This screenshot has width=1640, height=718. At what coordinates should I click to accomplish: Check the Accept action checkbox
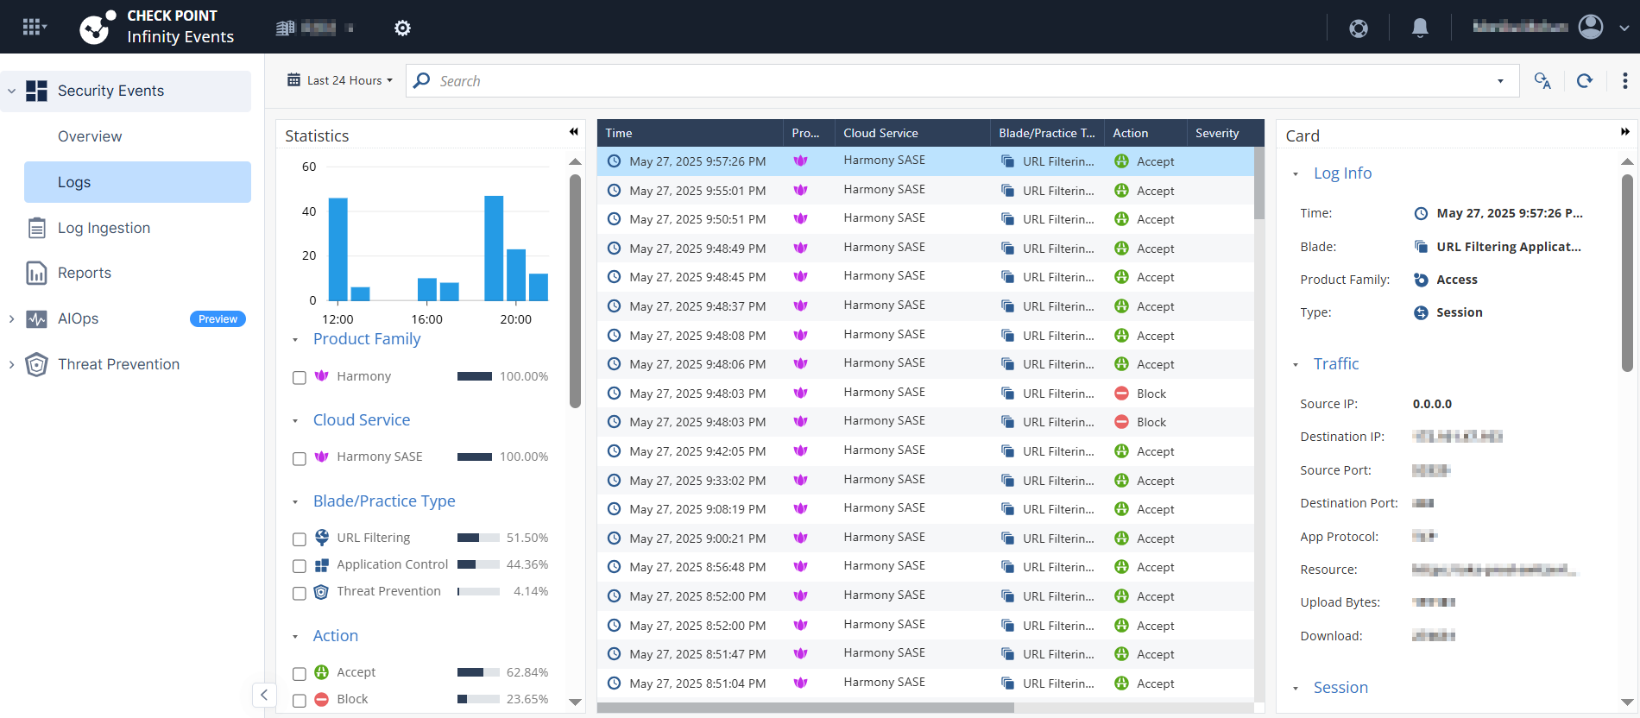[300, 674]
